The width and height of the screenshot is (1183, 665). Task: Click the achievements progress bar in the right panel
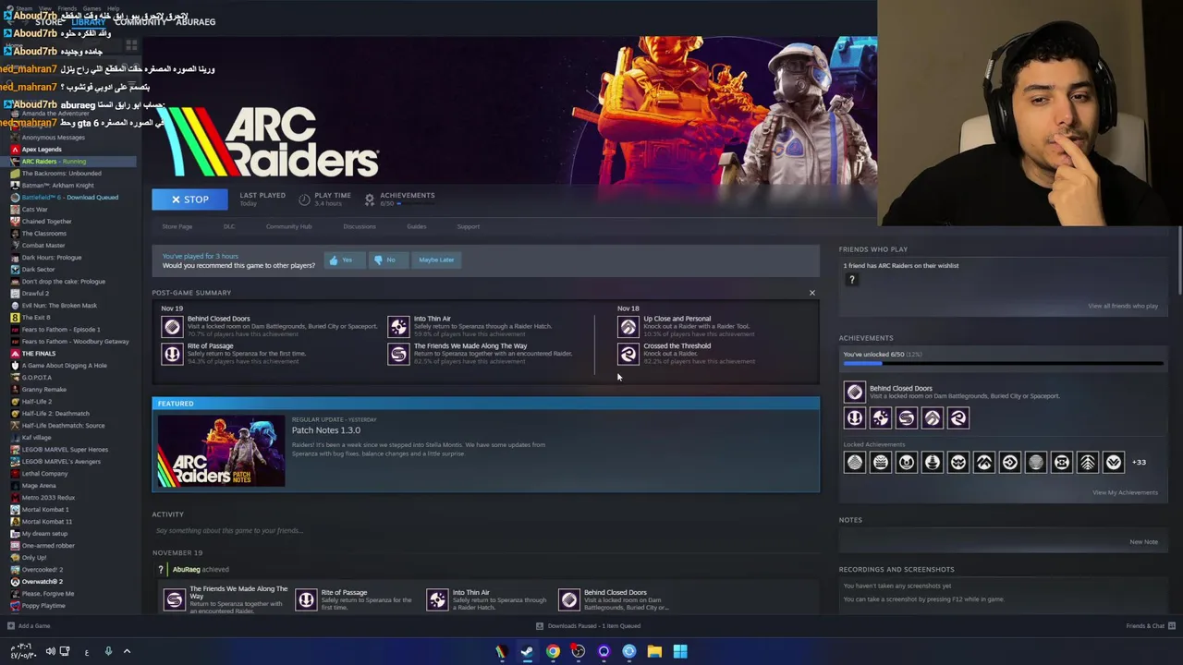[x=1003, y=364]
